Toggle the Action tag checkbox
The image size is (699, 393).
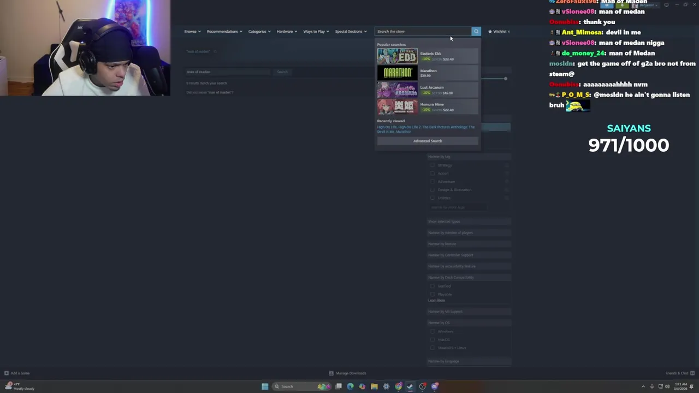(433, 174)
